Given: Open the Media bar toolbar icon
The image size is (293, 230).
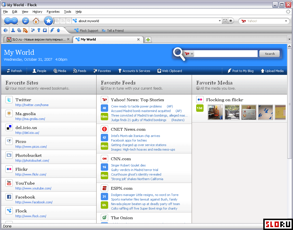Looking at the screenshot, I should [19, 30].
